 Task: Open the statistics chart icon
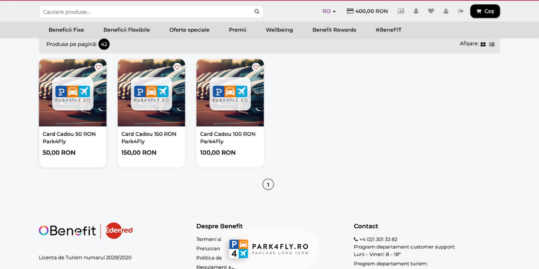(401, 11)
